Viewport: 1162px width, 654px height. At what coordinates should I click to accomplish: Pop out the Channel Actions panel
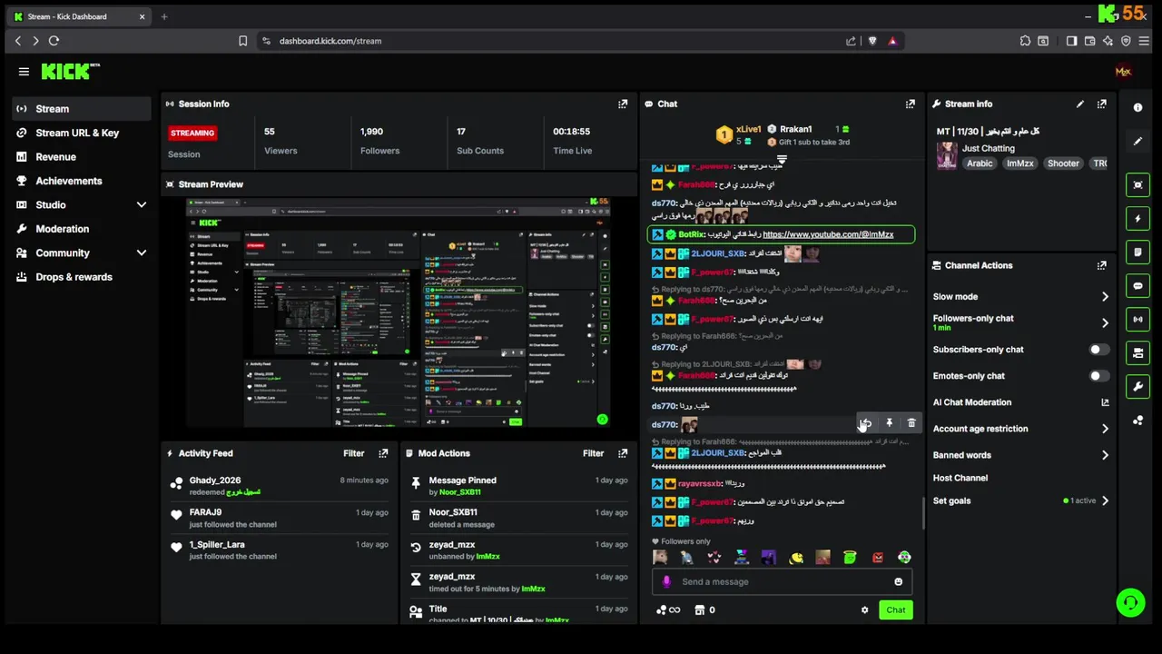(1102, 266)
